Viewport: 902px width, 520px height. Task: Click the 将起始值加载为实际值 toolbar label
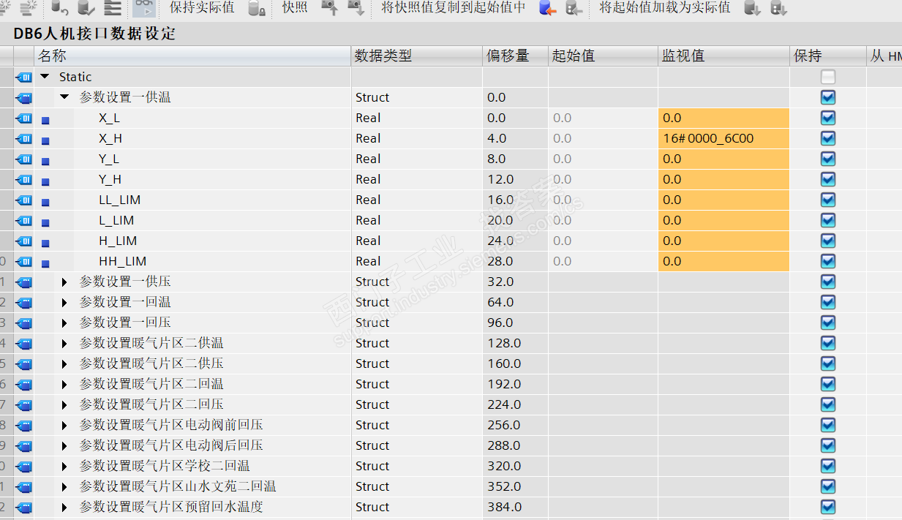[665, 8]
